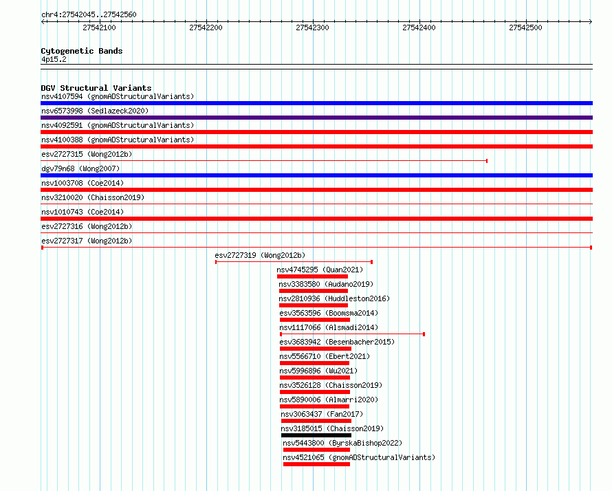Click the Cytogenetic Bands track title
Screen dimensions: 612x491
pyautogui.click(x=82, y=51)
